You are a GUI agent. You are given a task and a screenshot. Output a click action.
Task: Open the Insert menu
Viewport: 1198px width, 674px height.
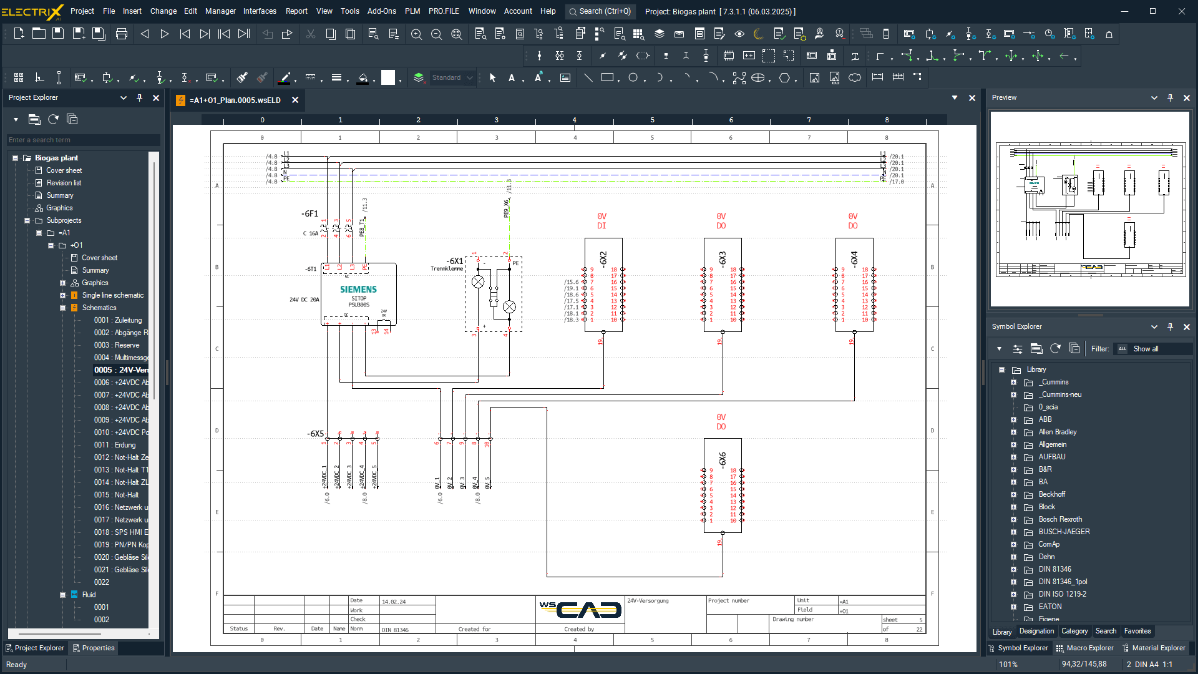(x=132, y=11)
